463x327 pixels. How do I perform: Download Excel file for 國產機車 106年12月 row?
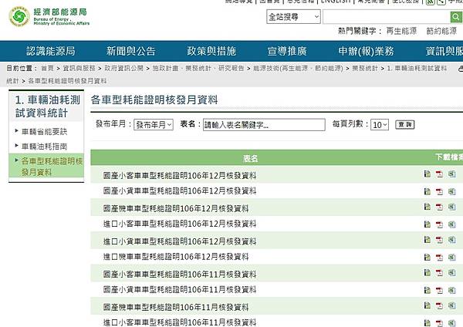click(x=451, y=207)
